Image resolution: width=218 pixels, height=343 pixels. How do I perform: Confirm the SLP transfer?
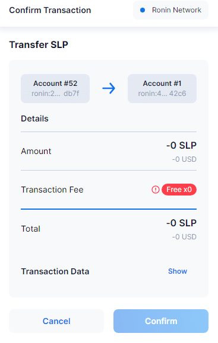tap(161, 321)
